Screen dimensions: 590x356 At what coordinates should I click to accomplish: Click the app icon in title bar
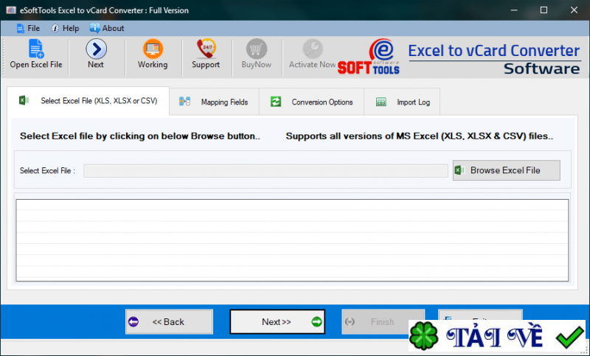tap(11, 10)
